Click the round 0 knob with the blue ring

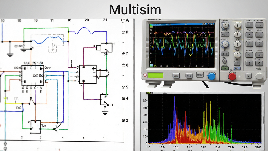[x=225, y=25]
